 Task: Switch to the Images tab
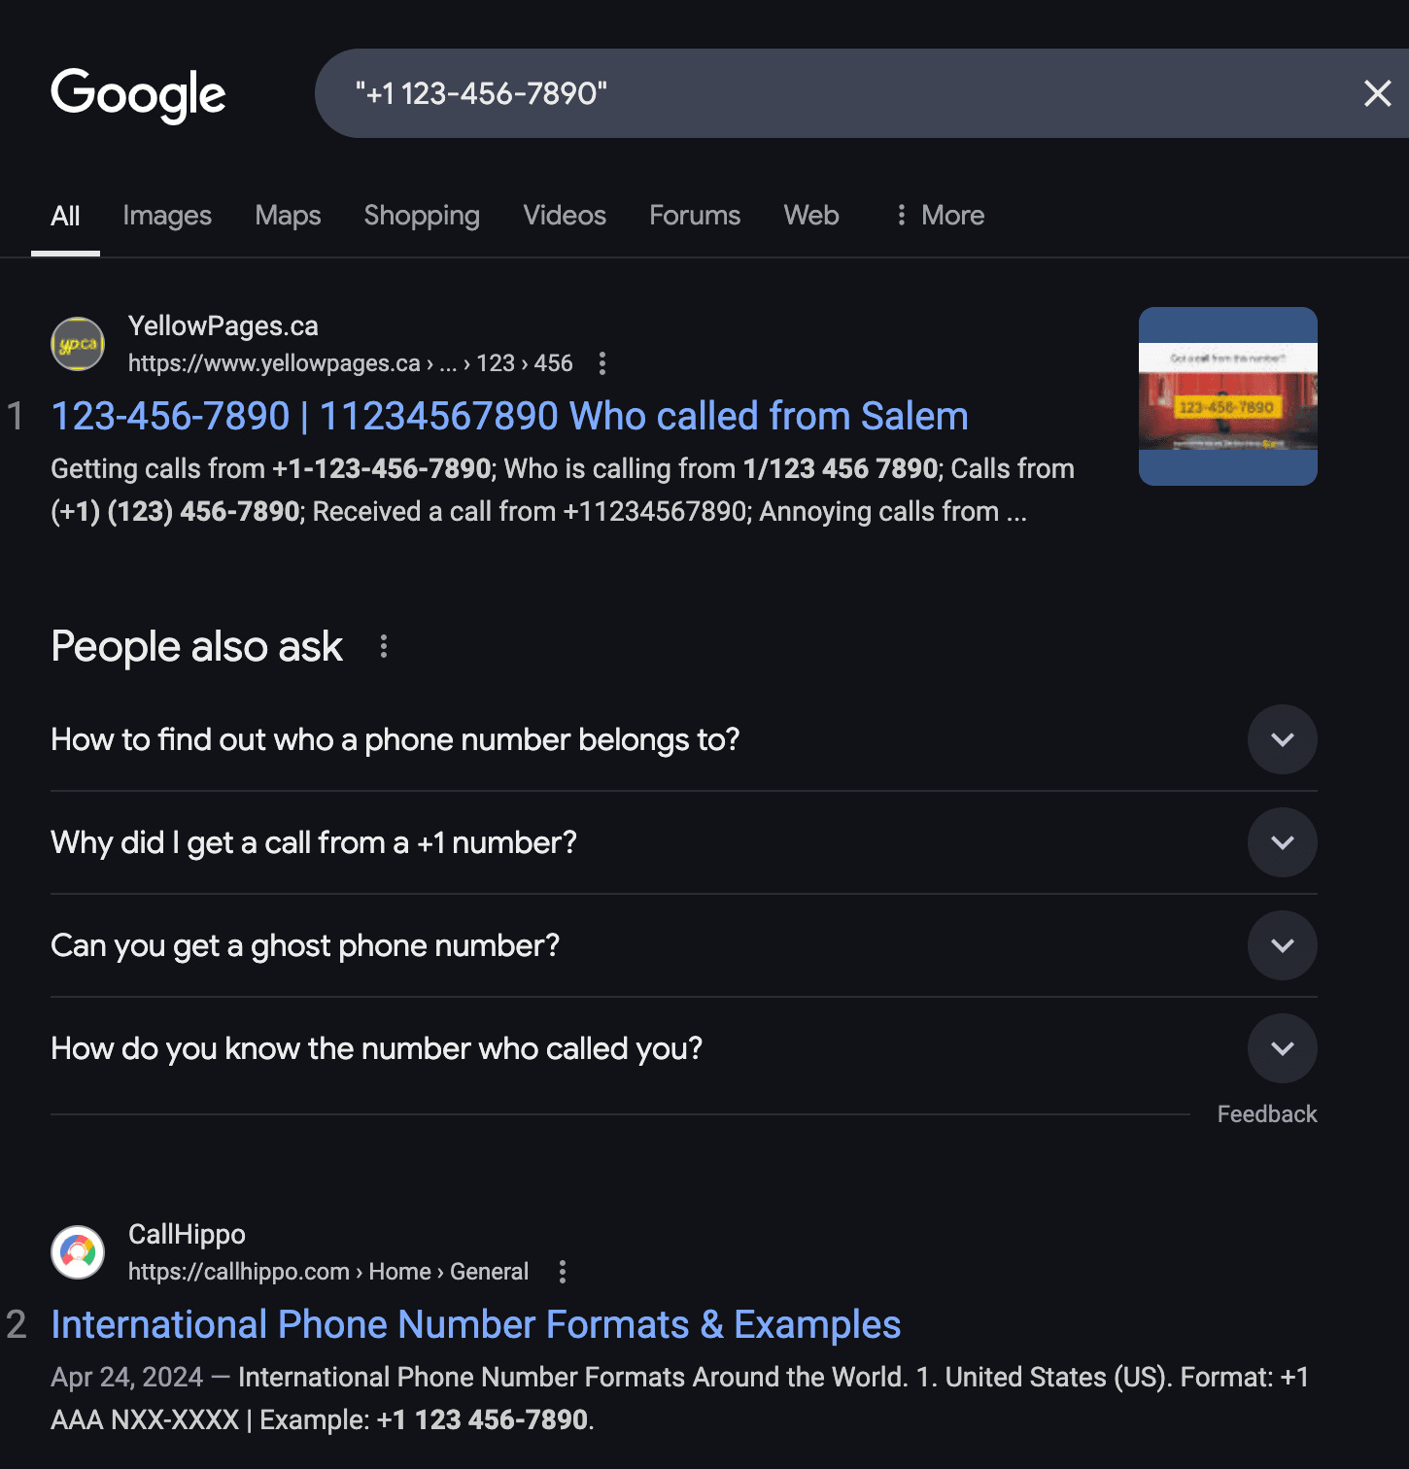point(167,216)
